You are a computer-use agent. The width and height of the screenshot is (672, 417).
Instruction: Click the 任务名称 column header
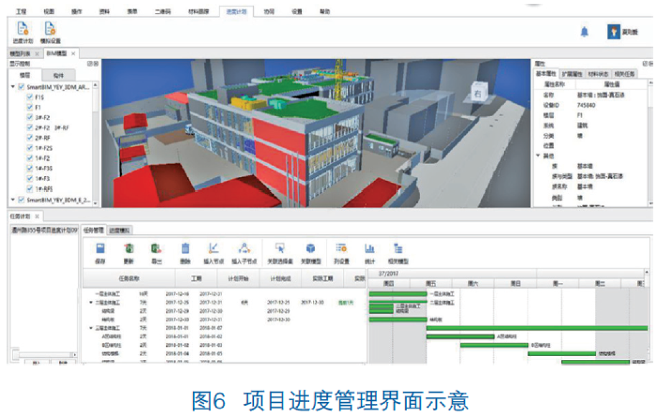pos(129,278)
